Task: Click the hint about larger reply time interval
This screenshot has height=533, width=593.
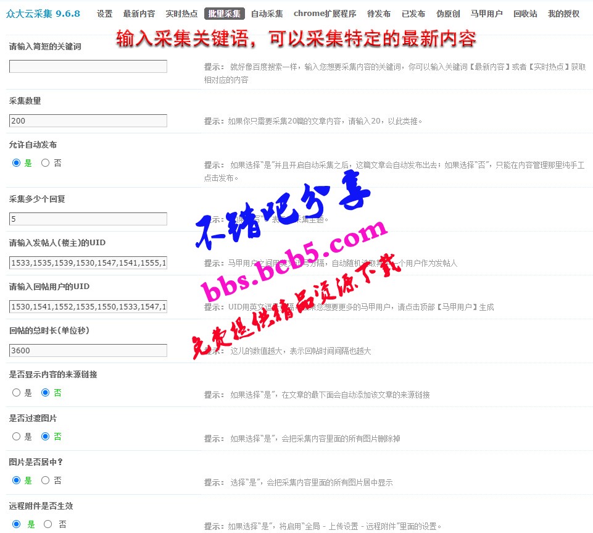Action: point(288,351)
